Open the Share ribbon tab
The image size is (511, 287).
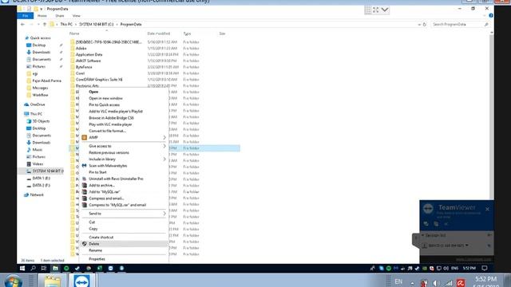point(60,16)
